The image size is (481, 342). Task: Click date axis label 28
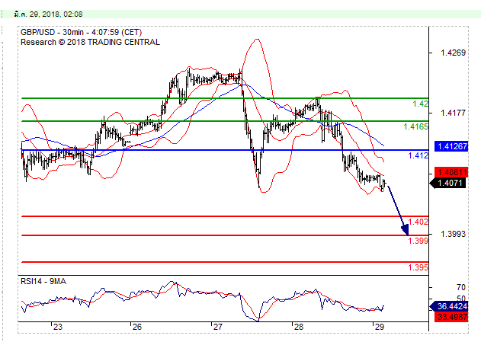(299, 327)
